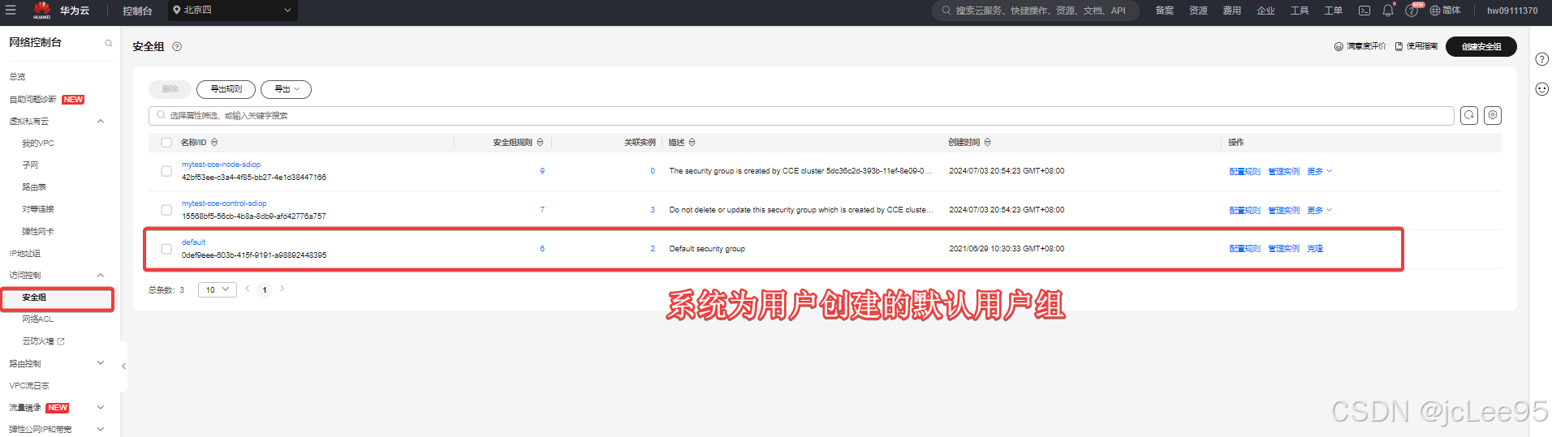Check the mytest-cce-node-sdiop row checkbox
Screen dimensions: 1552x437
(x=166, y=171)
